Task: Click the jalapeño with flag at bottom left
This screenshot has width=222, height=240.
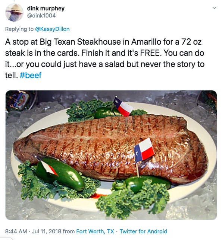Action: tap(60, 174)
